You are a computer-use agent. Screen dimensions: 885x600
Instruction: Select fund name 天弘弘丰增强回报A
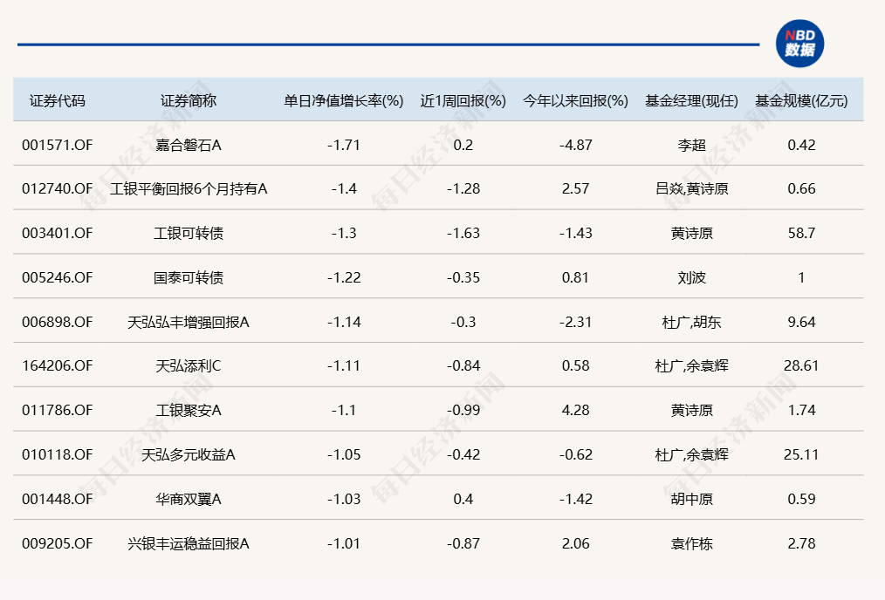[x=189, y=322]
